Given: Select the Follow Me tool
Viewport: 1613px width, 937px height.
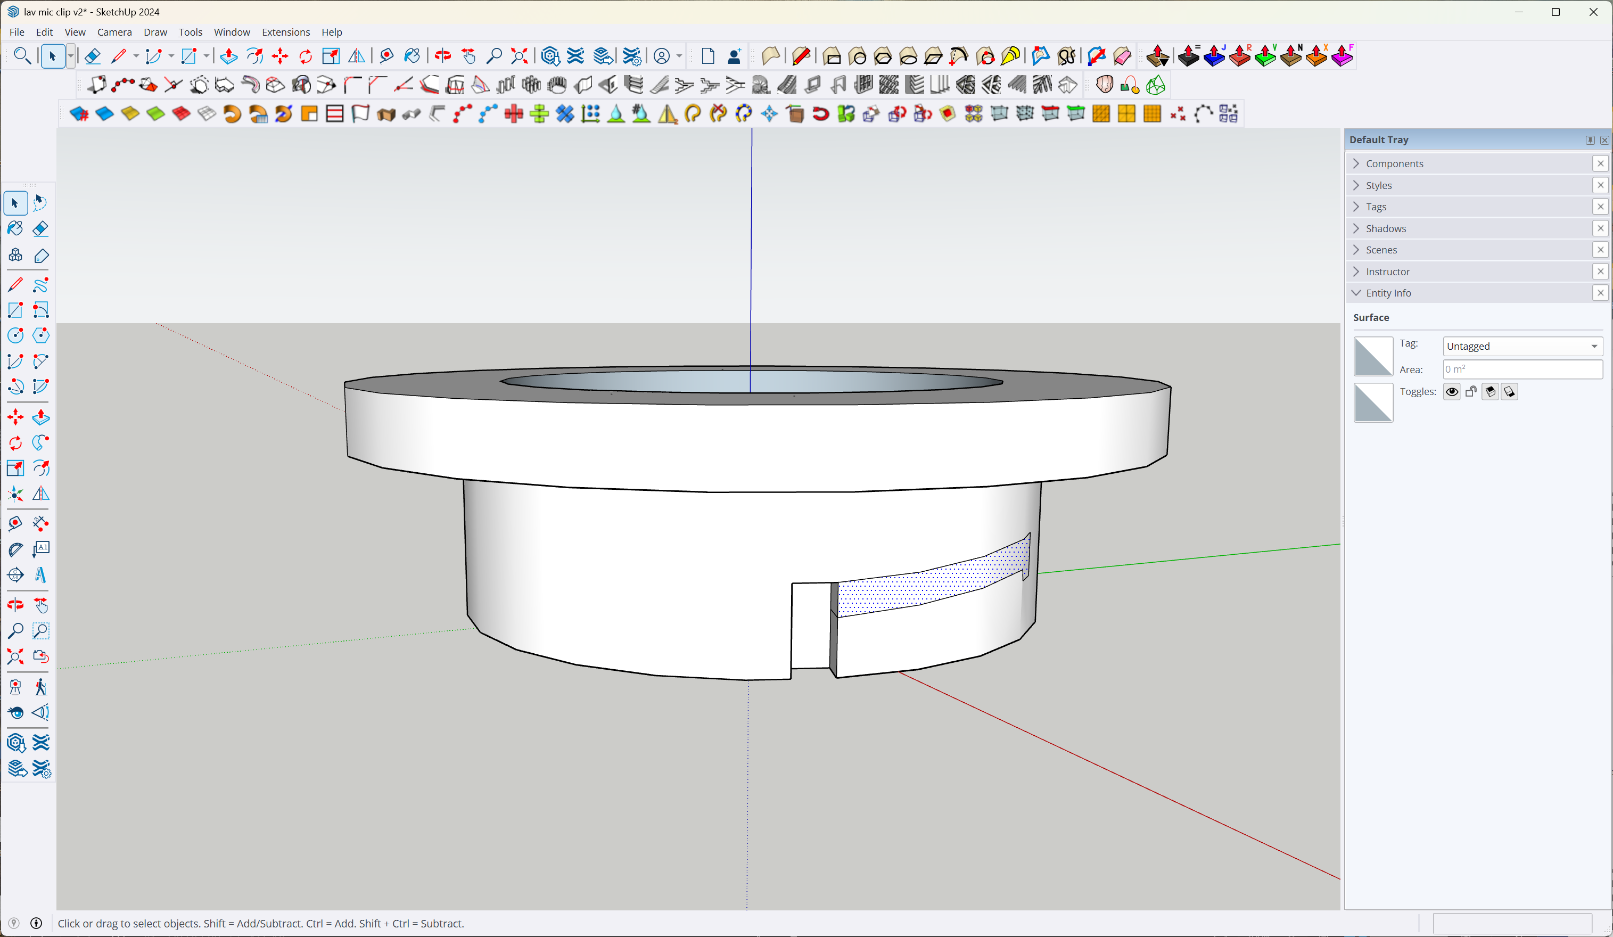Looking at the screenshot, I should pos(40,443).
